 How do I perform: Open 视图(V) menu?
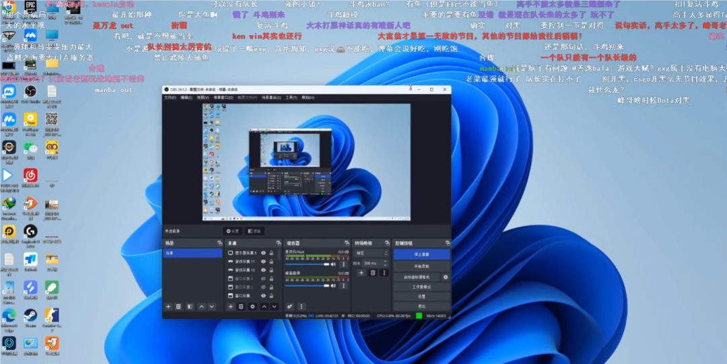(x=202, y=98)
